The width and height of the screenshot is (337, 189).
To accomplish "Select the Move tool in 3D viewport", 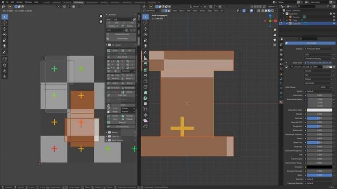I will (x=145, y=29).
